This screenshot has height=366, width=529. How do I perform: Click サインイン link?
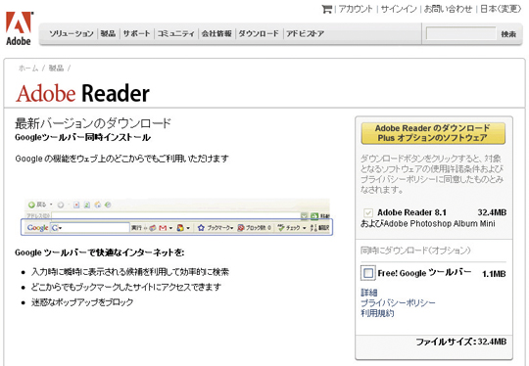[399, 9]
